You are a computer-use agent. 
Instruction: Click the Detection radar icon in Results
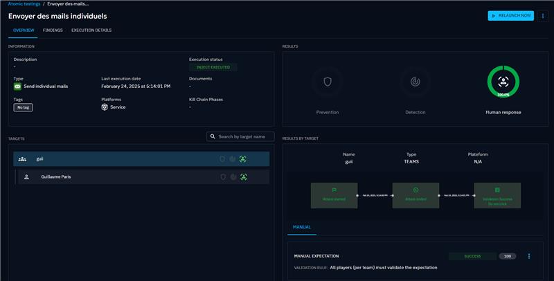tap(415, 82)
